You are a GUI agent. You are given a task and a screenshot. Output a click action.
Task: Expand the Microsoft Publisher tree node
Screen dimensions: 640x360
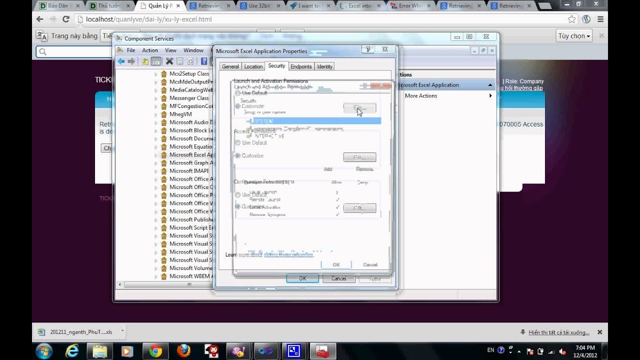coord(155,219)
